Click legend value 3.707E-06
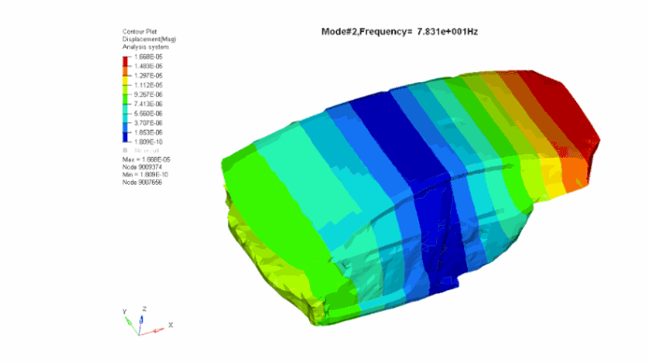 [148, 123]
